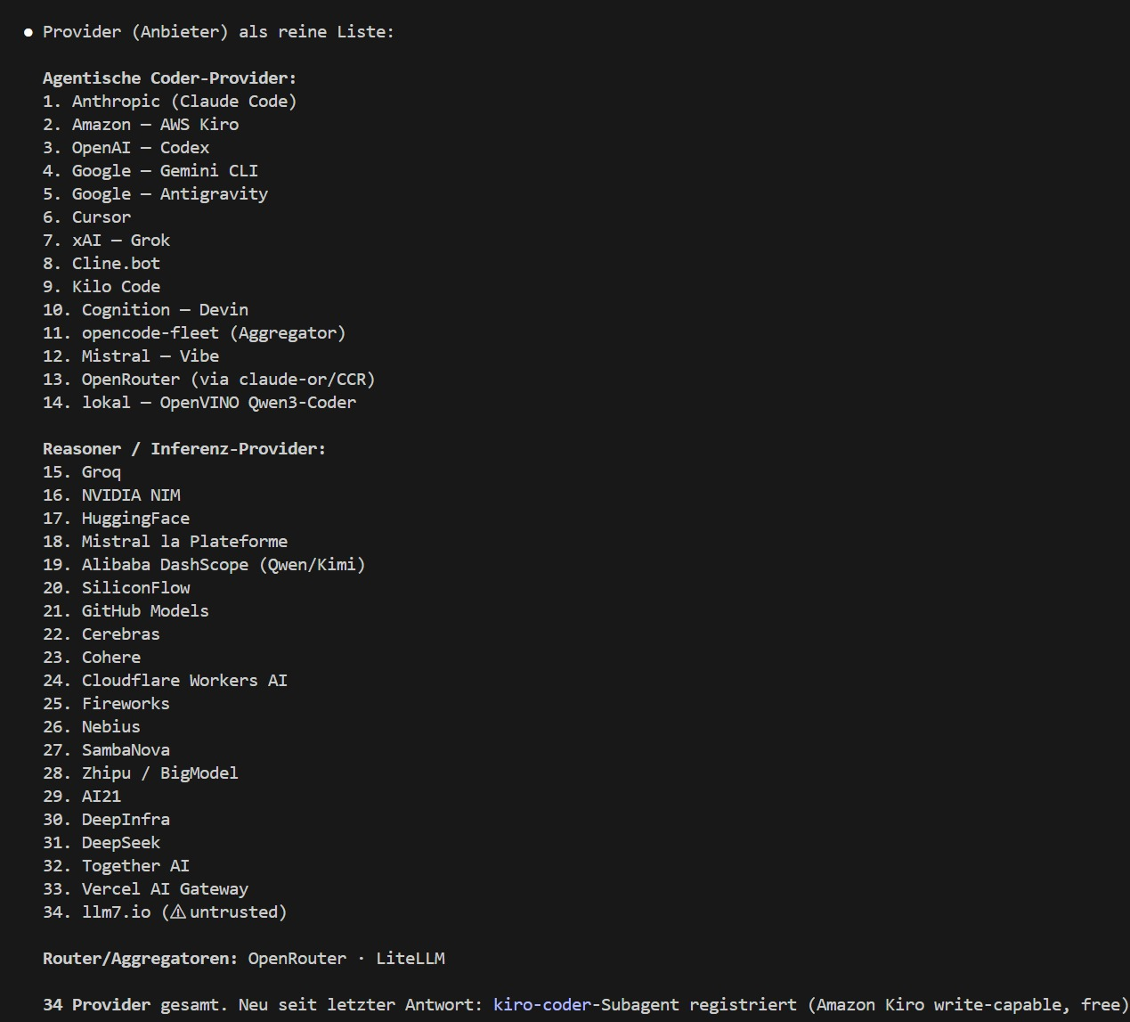This screenshot has height=1022, width=1130.
Task: Select list entry 'Cognition — Devin'
Action: 165,309
